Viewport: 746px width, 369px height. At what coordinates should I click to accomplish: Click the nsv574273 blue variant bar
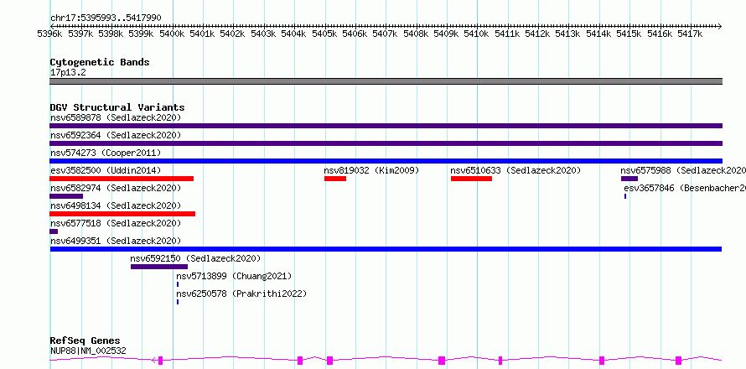tap(386, 161)
